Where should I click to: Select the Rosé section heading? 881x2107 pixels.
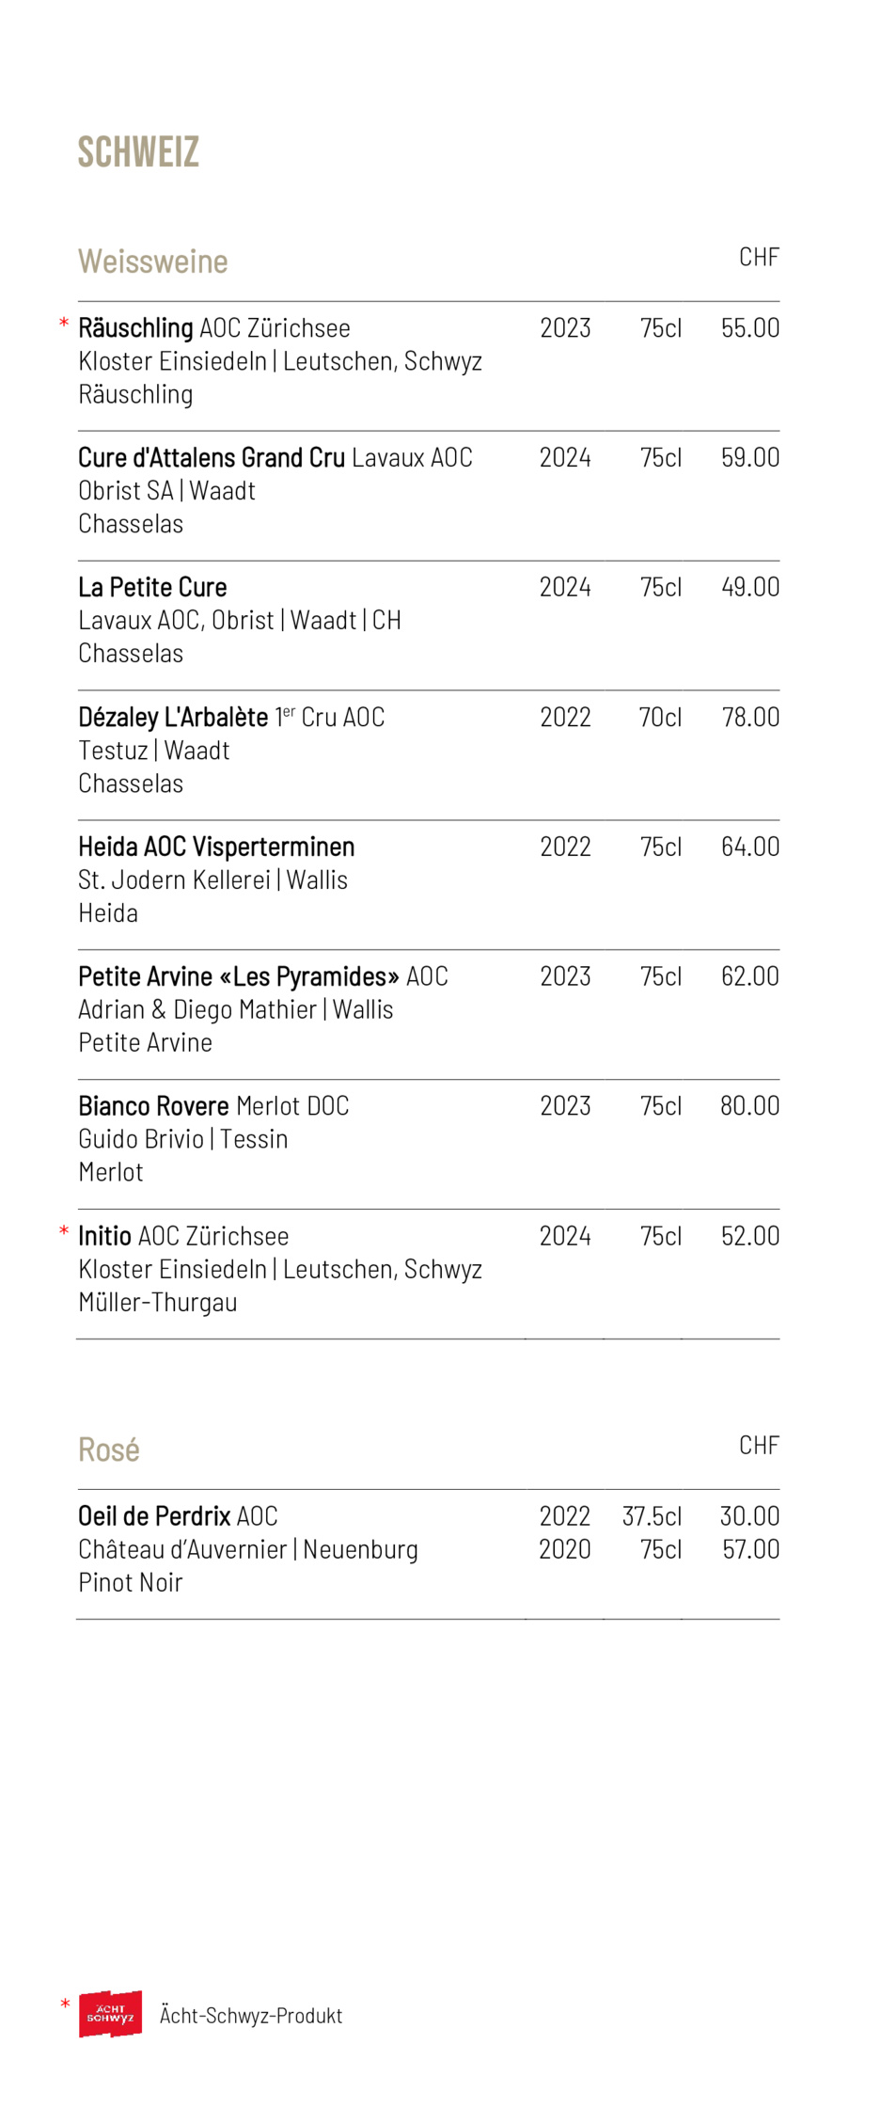(109, 1450)
